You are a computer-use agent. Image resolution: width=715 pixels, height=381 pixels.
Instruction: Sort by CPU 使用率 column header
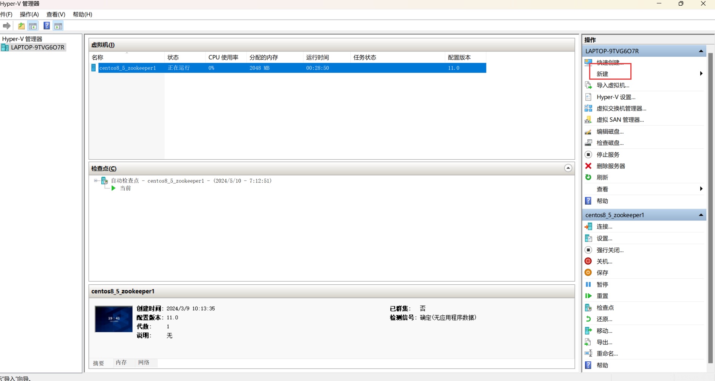(x=226, y=57)
